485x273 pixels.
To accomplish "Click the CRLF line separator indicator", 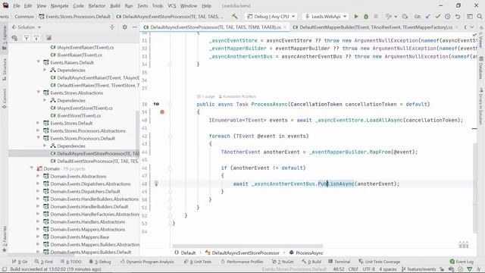I will pos(353,269).
